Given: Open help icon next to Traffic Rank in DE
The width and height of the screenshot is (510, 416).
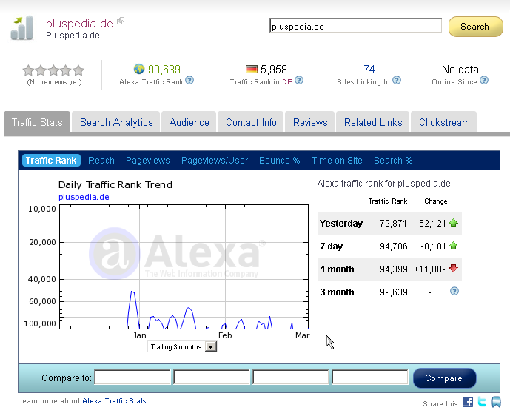Looking at the screenshot, I should pyautogui.click(x=299, y=80).
